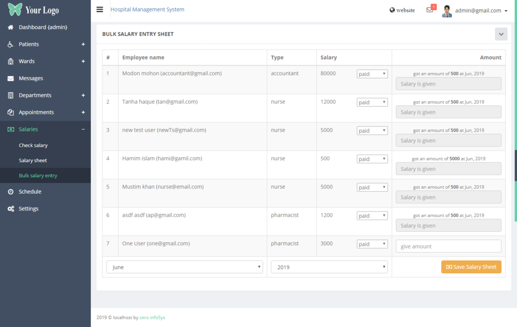Click the hamburger menu toggle icon
The image size is (517, 327).
(x=100, y=10)
